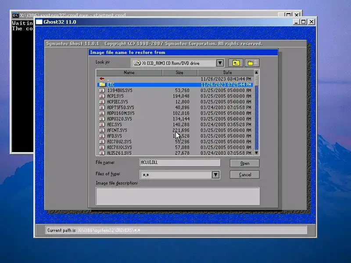Expand Files of type dropdown arrow

[x=215, y=174]
